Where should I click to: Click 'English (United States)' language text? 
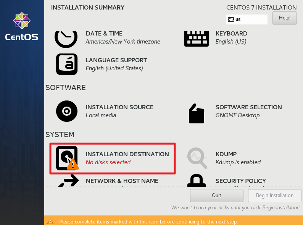tap(114, 68)
